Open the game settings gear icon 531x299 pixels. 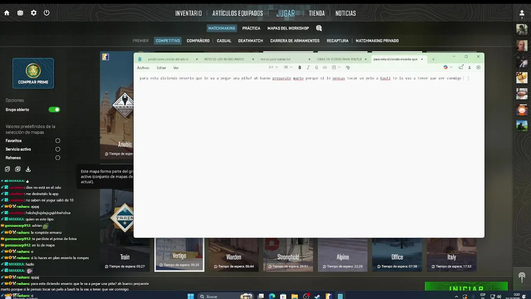click(34, 13)
